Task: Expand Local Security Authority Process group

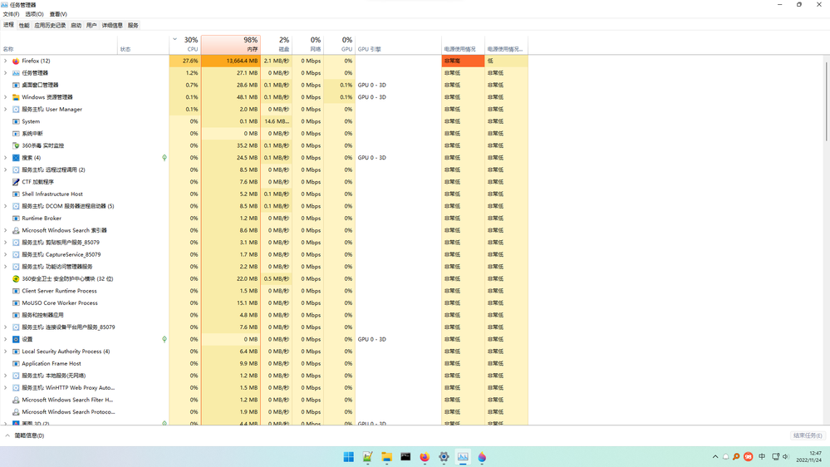Action: click(x=6, y=351)
